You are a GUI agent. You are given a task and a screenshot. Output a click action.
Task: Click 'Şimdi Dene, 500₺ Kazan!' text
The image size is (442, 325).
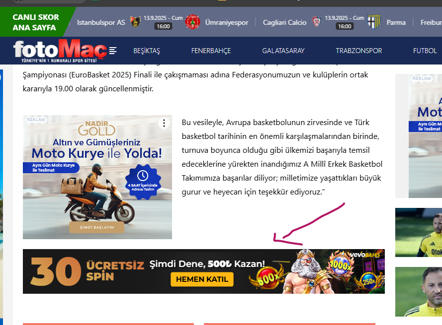(207, 264)
